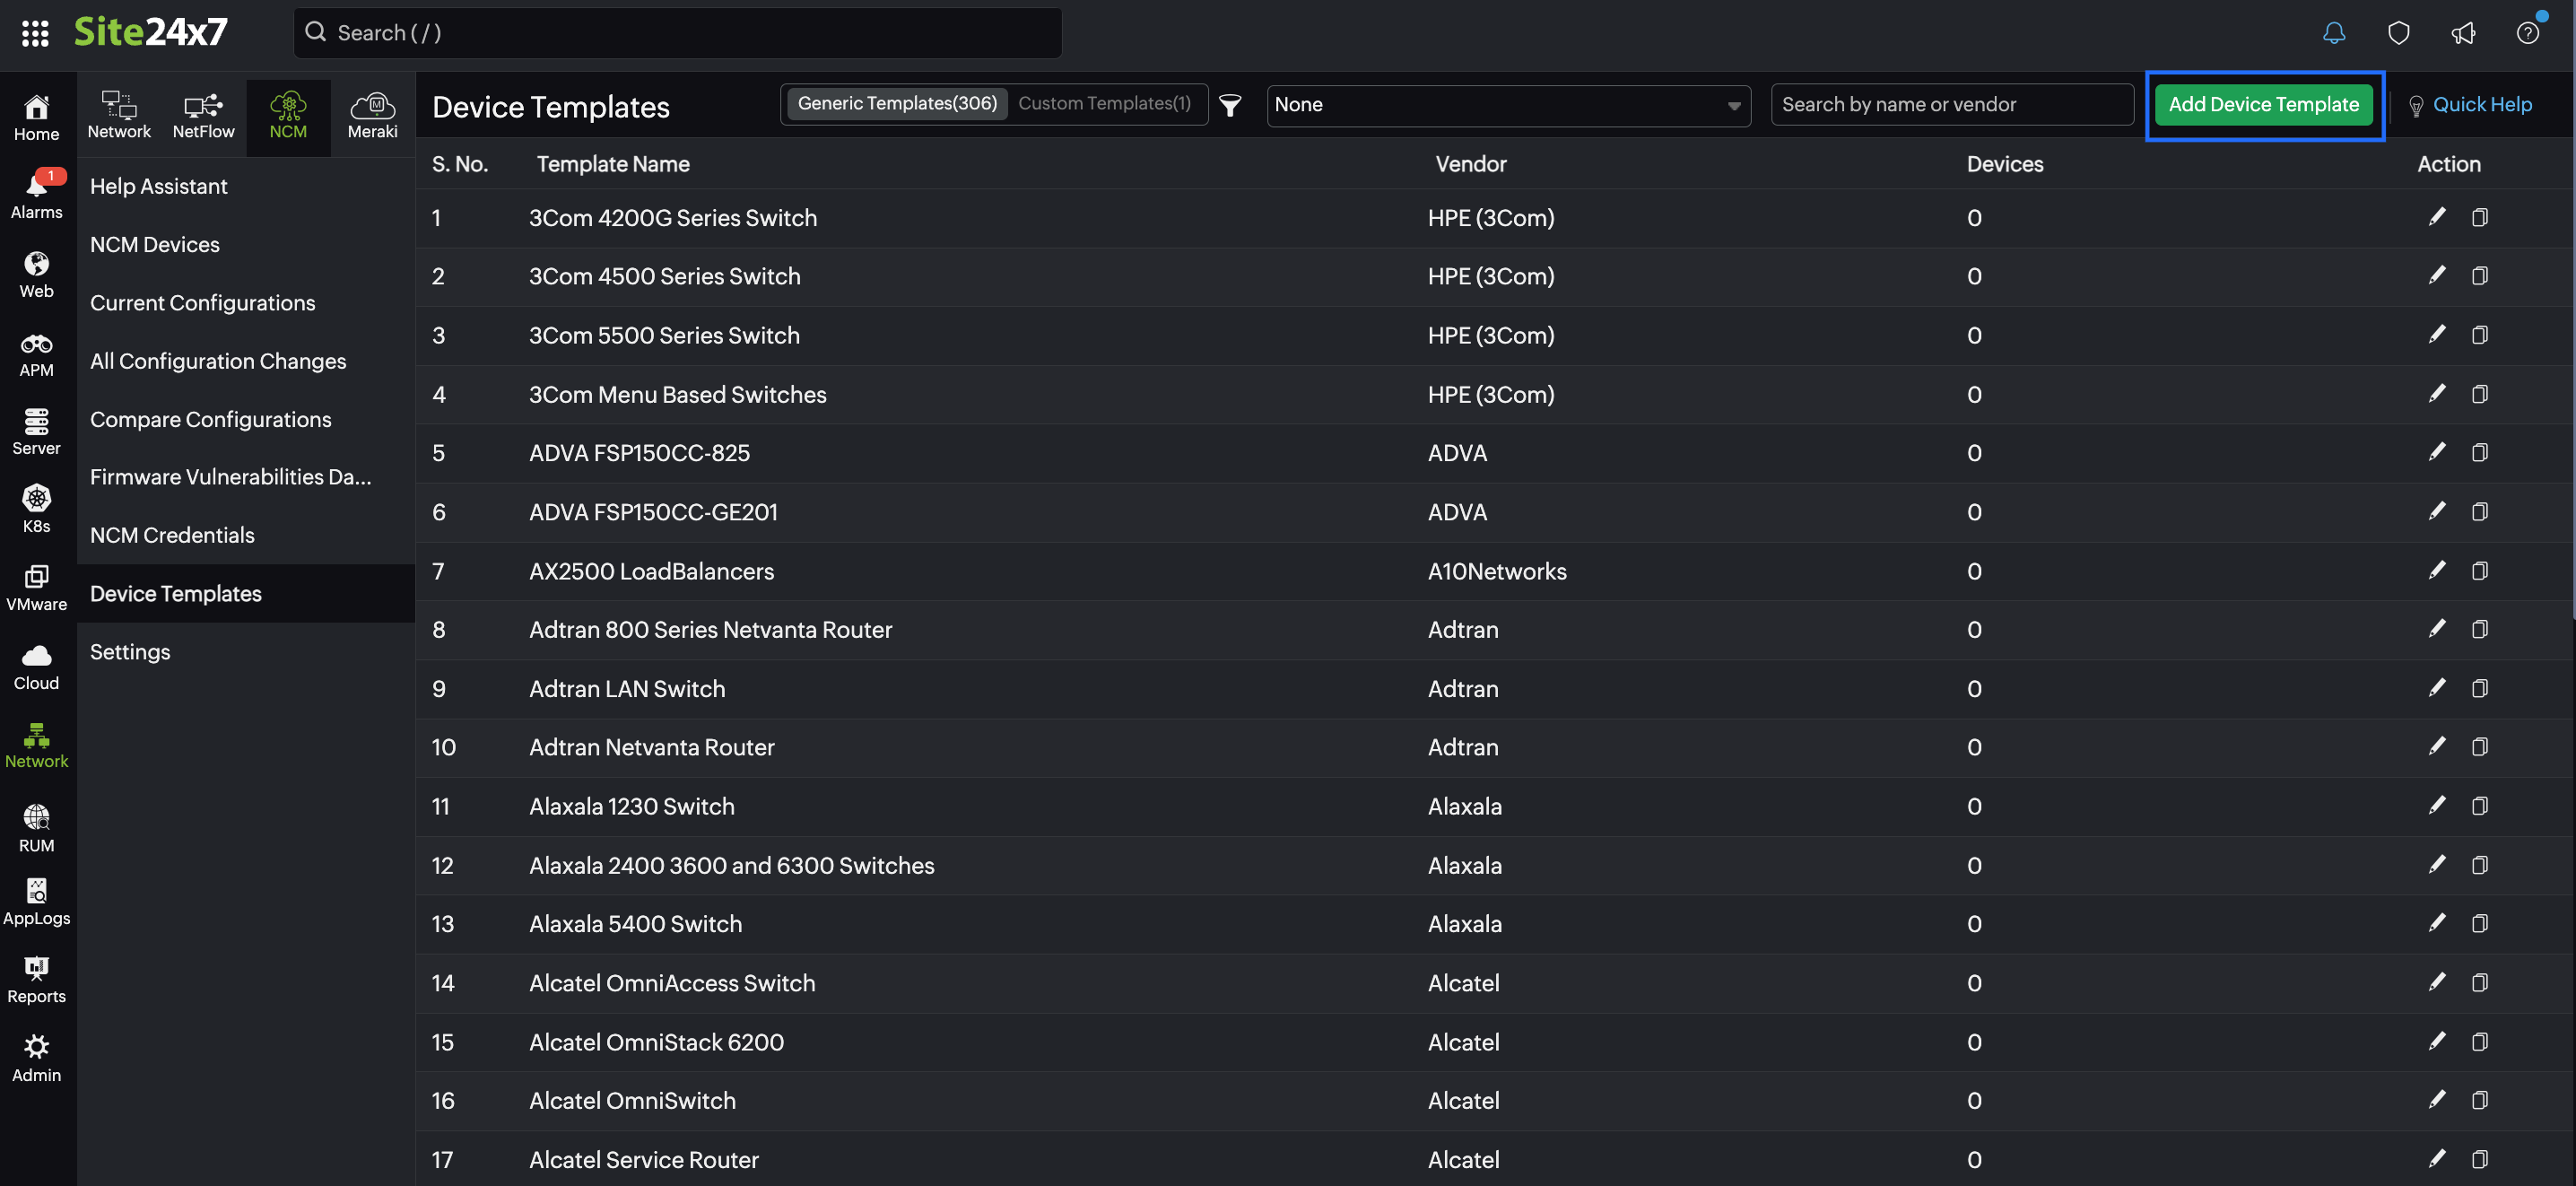
Task: Open Compare Configurations menu item
Action: click(x=210, y=419)
